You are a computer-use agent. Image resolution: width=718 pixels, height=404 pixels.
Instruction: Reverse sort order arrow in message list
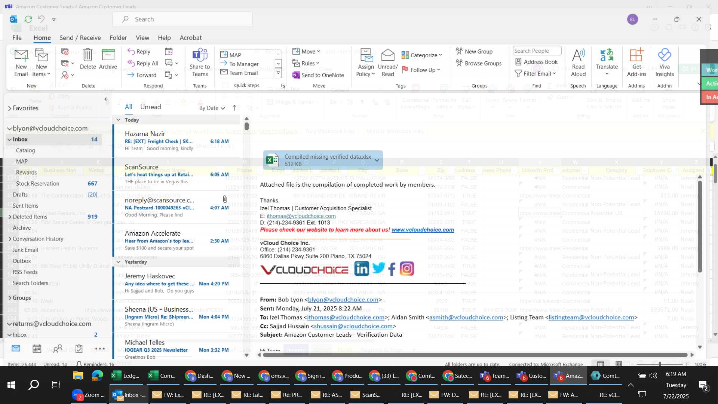pos(234,108)
